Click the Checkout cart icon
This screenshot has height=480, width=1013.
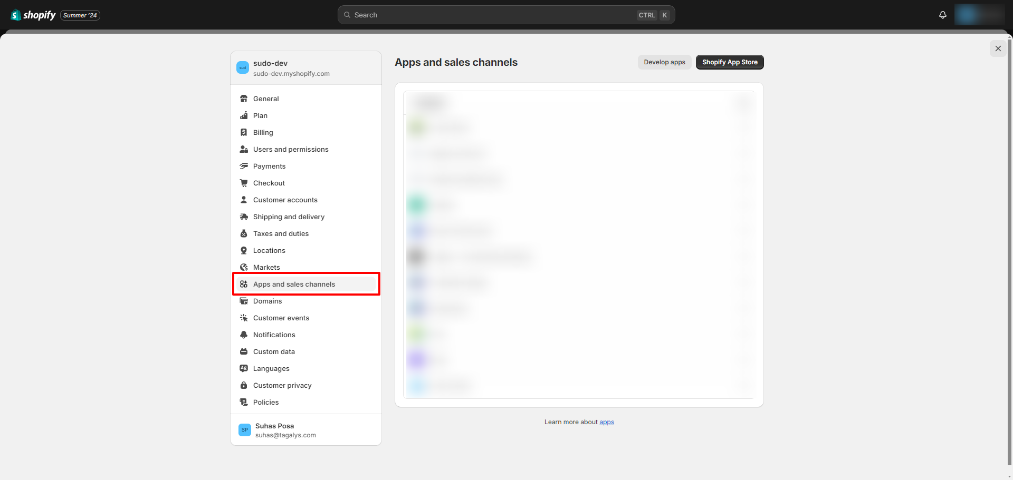244,183
